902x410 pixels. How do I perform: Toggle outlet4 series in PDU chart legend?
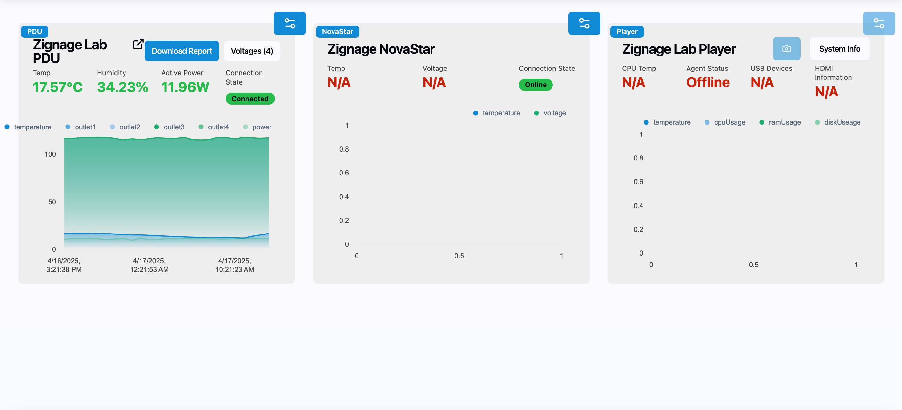tap(213, 127)
